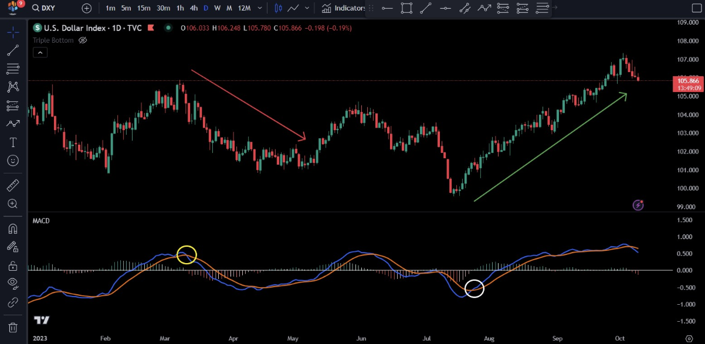The height and width of the screenshot is (344, 705).
Task: Select the trend line drawing tool
Action: [12, 50]
